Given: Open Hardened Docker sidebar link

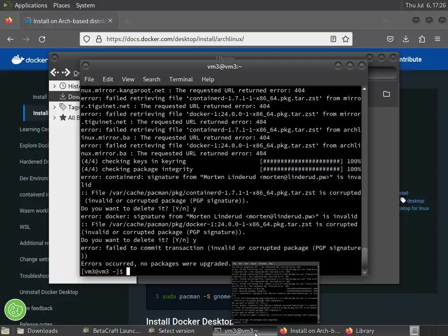Looking at the screenshot, I should pos(34,162).
